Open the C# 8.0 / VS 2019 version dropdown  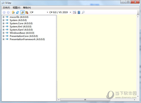coord(60,12)
